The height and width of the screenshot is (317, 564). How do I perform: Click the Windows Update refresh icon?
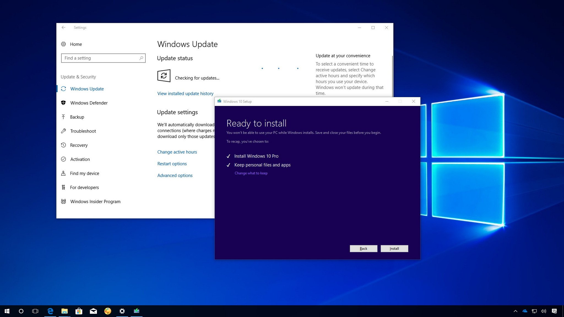(x=163, y=75)
